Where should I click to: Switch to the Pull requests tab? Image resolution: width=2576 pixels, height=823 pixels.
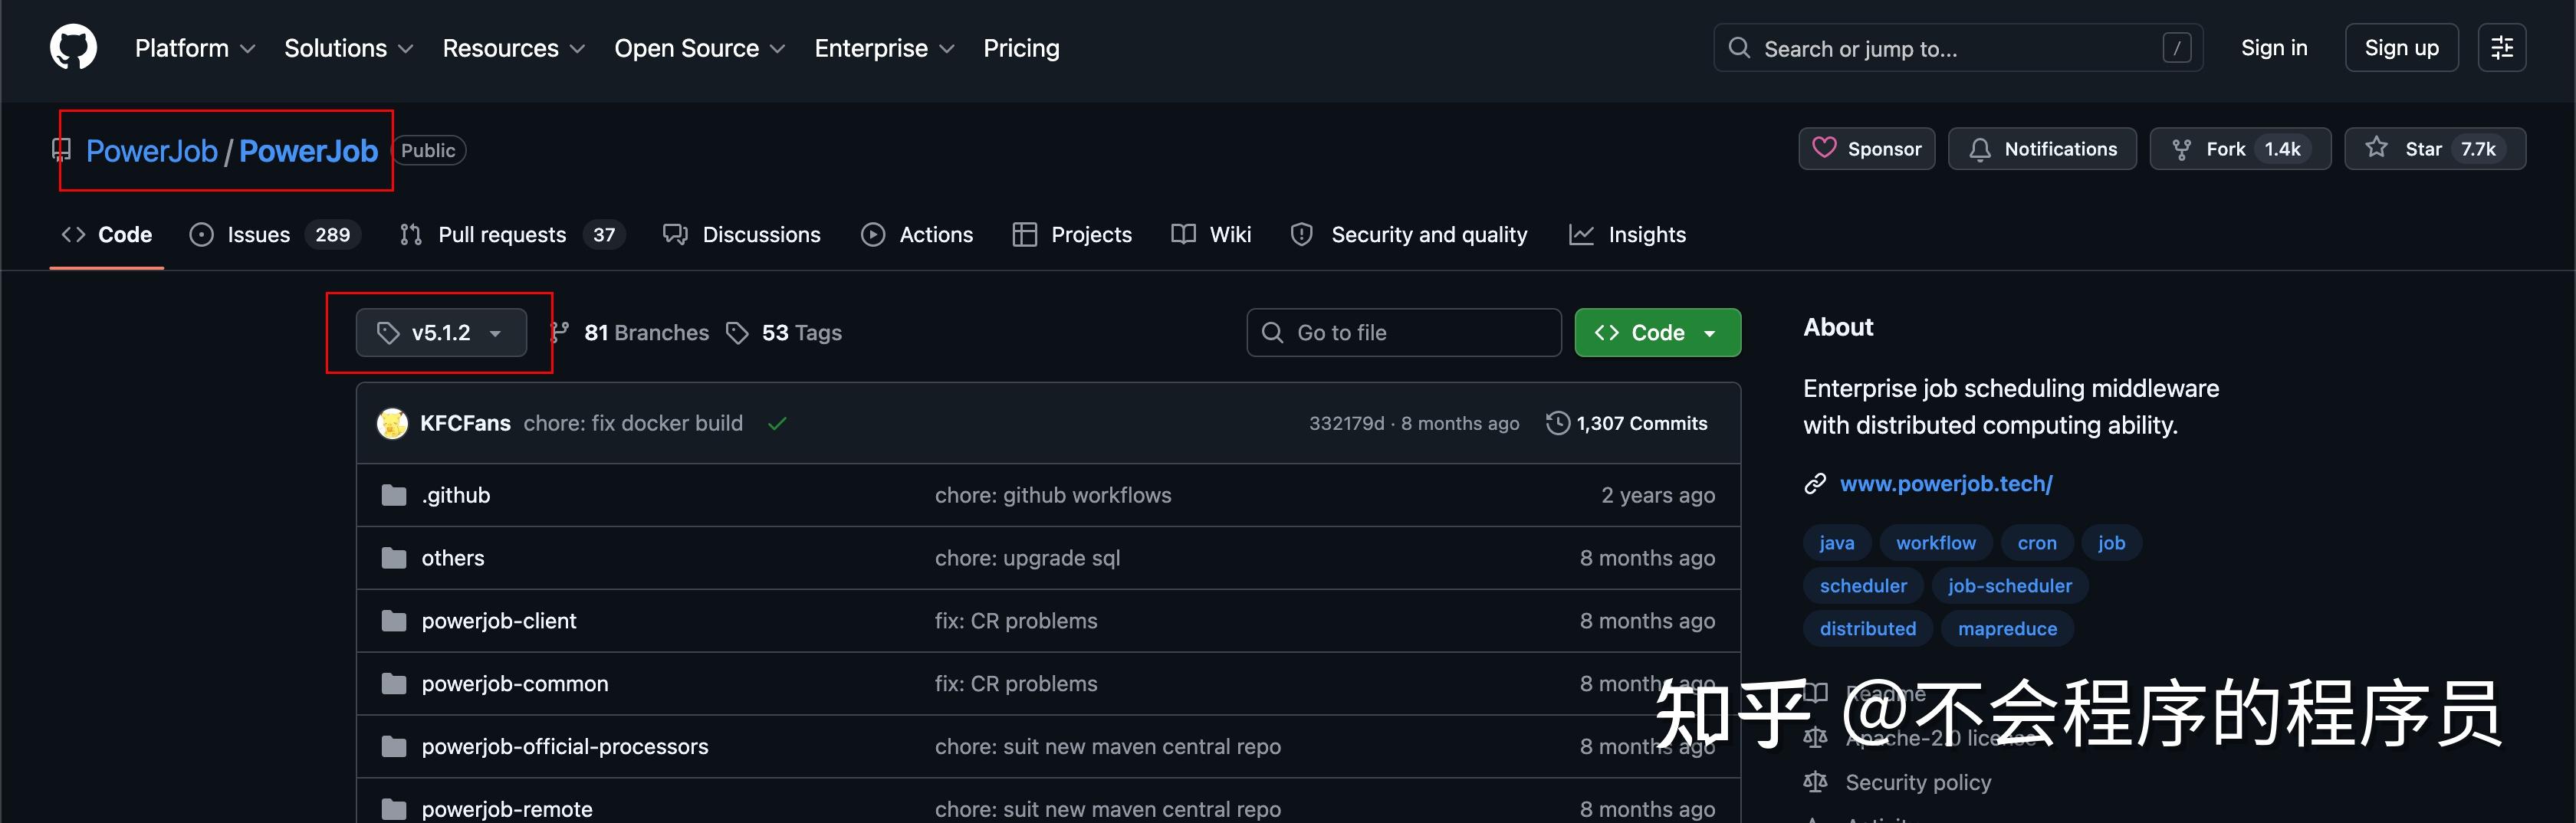512,235
